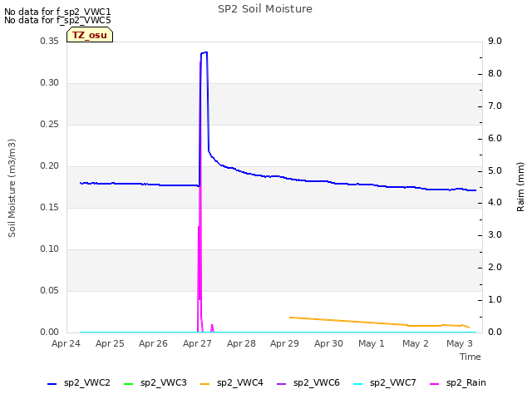Click the orange VWC4 line near Apr 30
The width and height of the screenshot is (532, 399).
click(329, 320)
